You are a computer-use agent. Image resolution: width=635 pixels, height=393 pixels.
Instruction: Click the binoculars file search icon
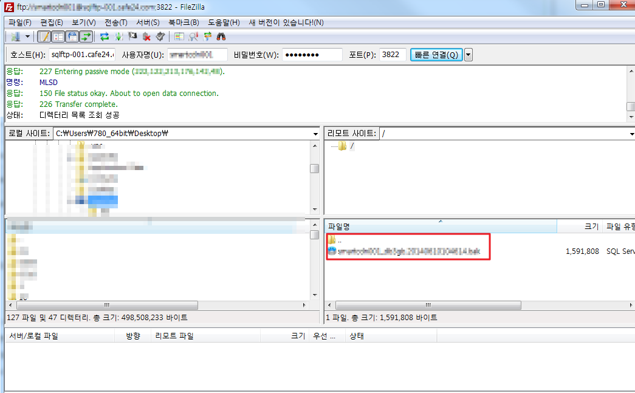coord(221,36)
